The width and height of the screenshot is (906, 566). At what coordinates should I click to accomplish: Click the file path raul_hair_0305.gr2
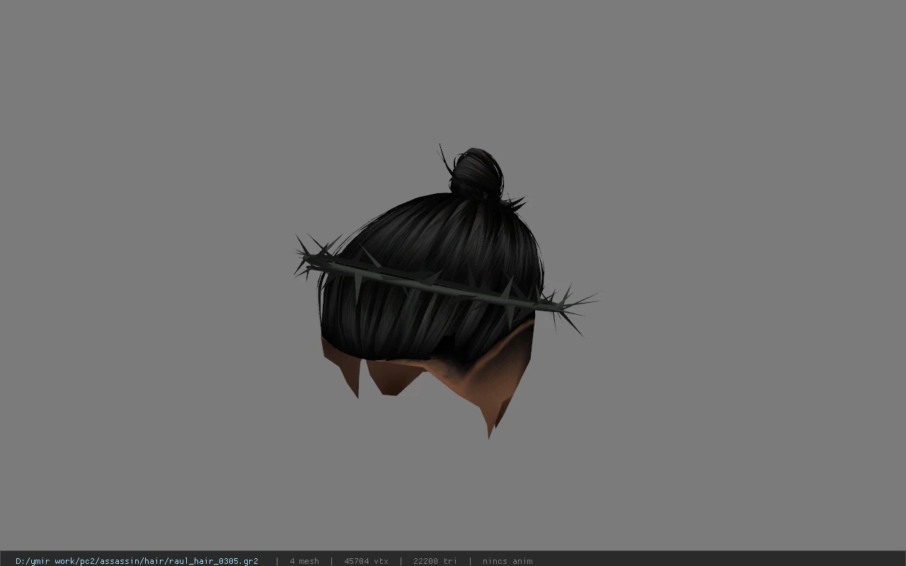tap(137, 561)
